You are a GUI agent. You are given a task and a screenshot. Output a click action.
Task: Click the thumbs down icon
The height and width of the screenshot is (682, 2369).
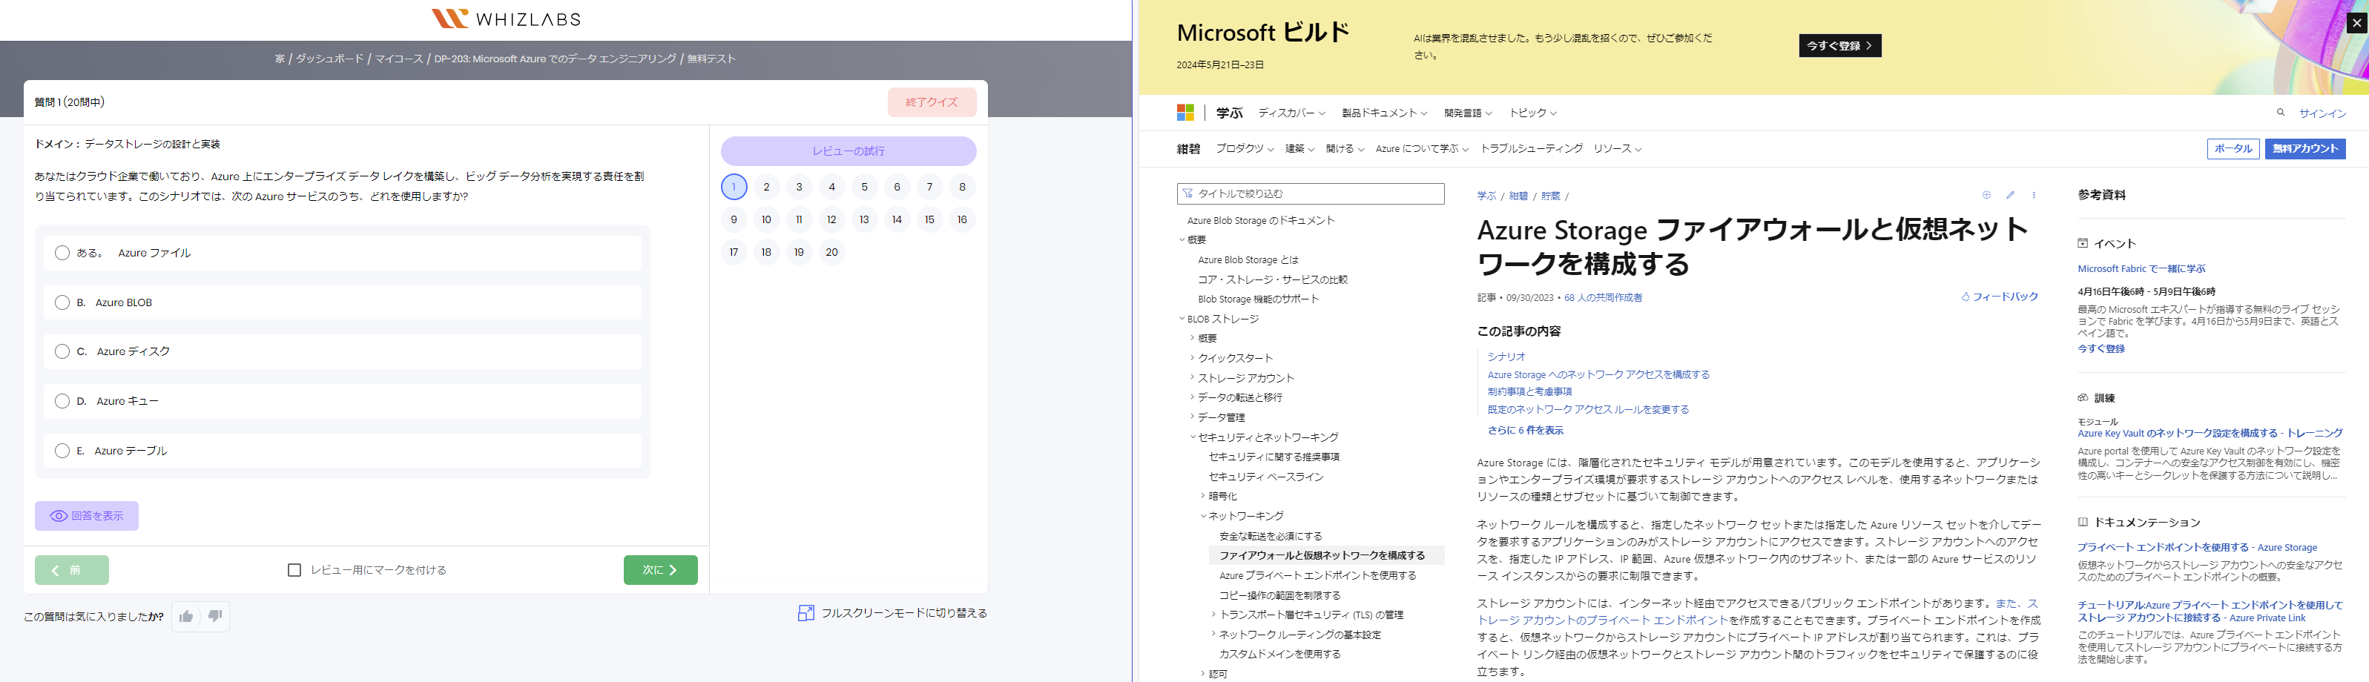(215, 616)
